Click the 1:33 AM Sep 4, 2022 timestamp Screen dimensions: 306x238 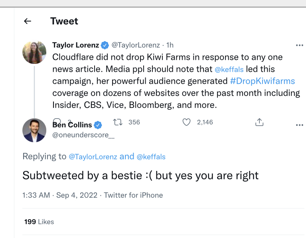coord(60,195)
